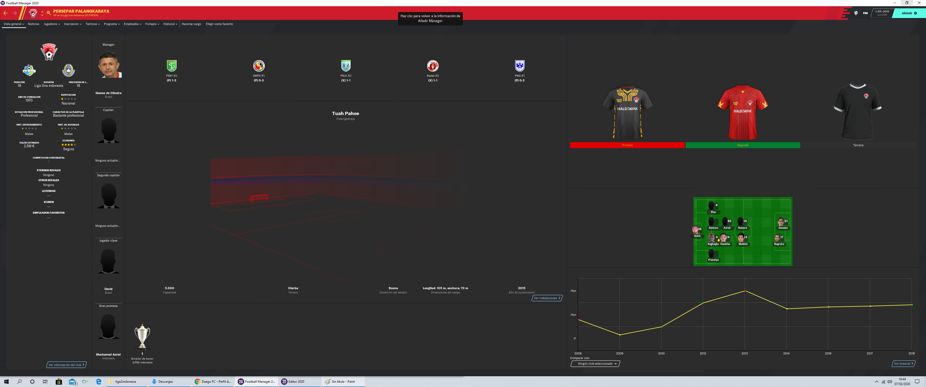Click Ver historial button
The height and width of the screenshot is (387, 926).
[x=903, y=364]
